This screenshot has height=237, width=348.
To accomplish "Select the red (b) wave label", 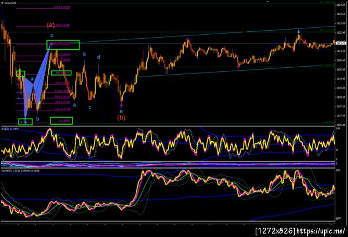I will pos(121,117).
